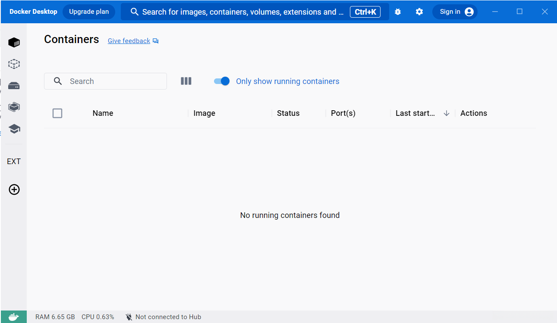
Task: Click the Upgrade plan button
Action: tap(89, 12)
